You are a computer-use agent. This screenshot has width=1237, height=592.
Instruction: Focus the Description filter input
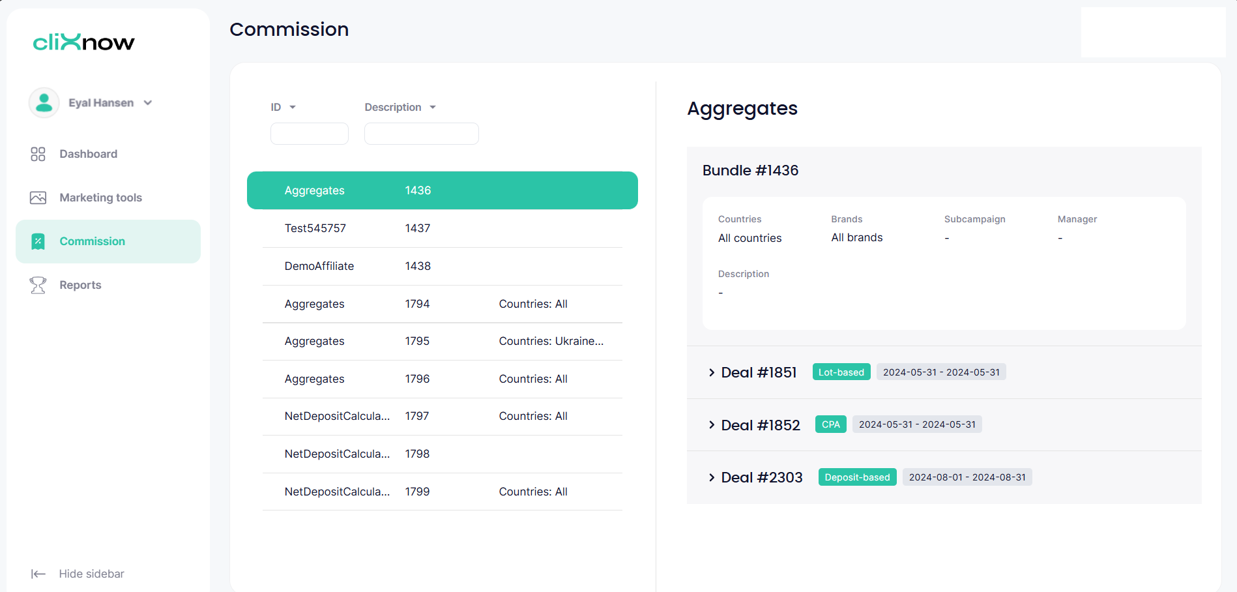point(421,134)
